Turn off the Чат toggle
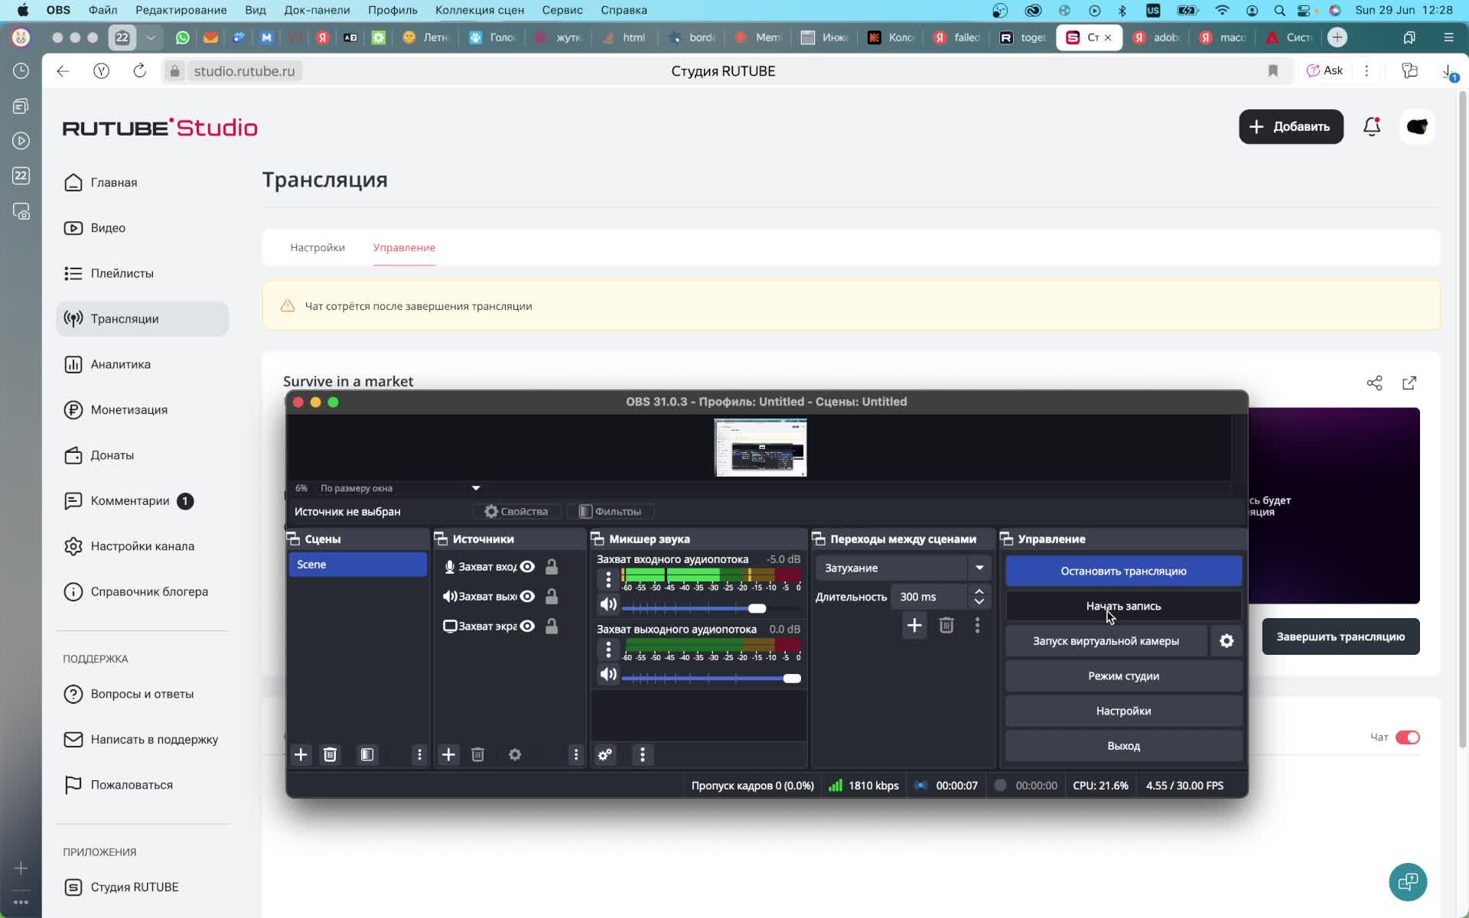This screenshot has height=918, width=1469. [x=1407, y=737]
